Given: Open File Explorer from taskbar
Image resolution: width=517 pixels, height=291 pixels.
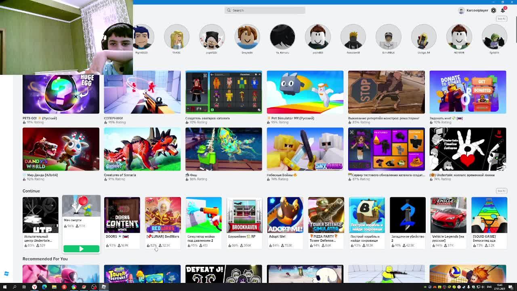Looking at the screenshot, I should click(x=54, y=287).
